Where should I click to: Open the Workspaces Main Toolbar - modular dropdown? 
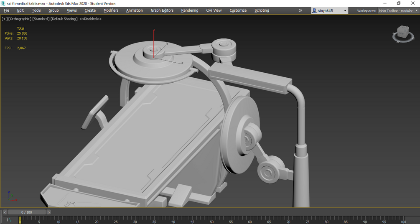point(398,11)
